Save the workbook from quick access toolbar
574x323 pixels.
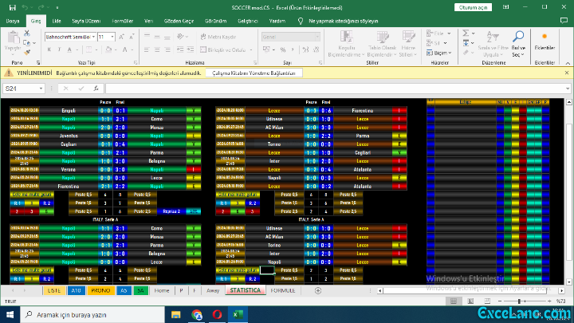[13, 7]
